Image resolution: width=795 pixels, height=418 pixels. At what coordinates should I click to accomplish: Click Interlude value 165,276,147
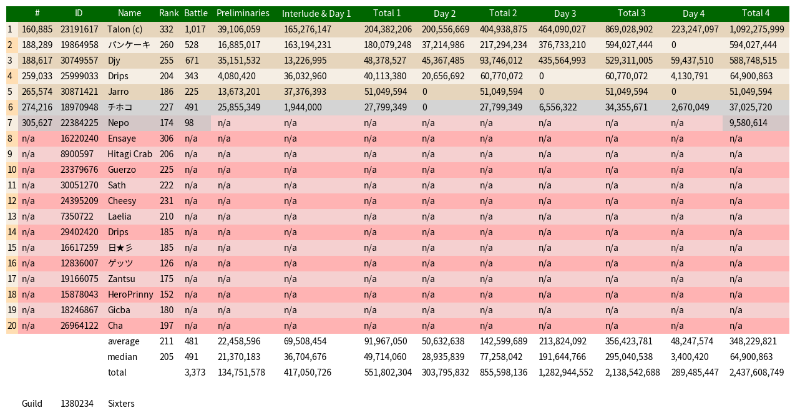[x=308, y=29]
